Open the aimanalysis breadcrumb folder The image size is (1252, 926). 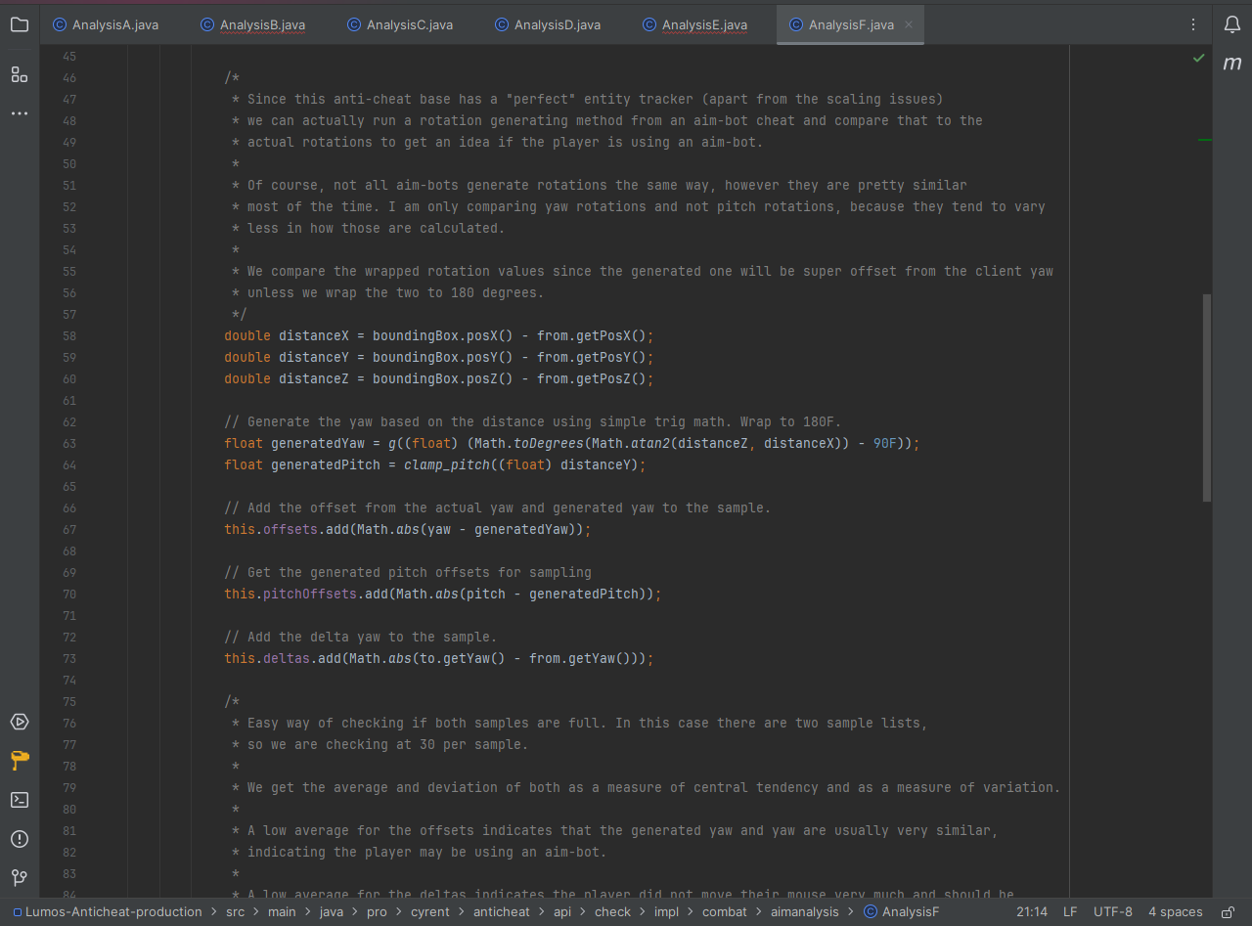coord(804,912)
